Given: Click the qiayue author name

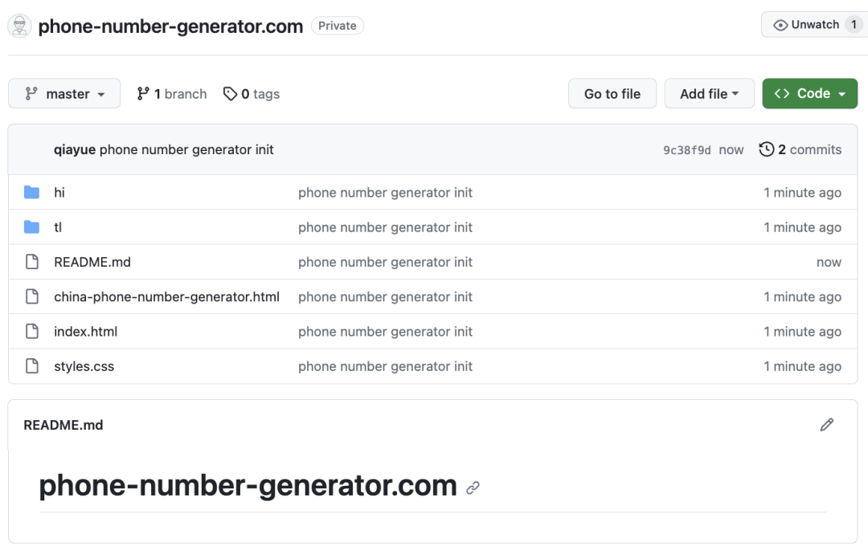Looking at the screenshot, I should coord(75,149).
